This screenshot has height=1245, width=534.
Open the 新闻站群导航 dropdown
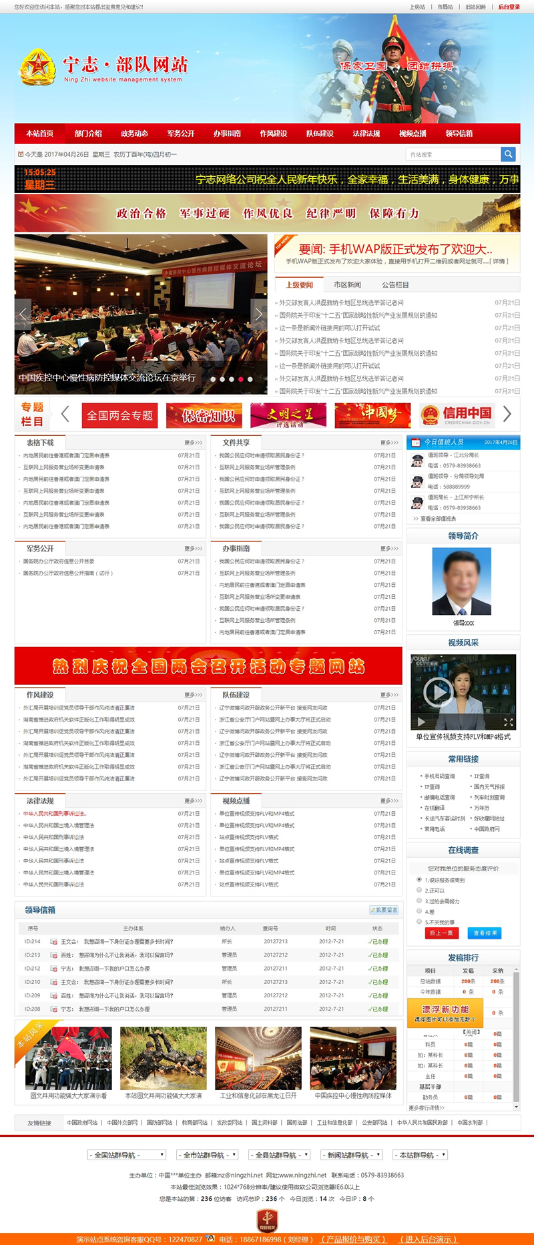tap(351, 1154)
